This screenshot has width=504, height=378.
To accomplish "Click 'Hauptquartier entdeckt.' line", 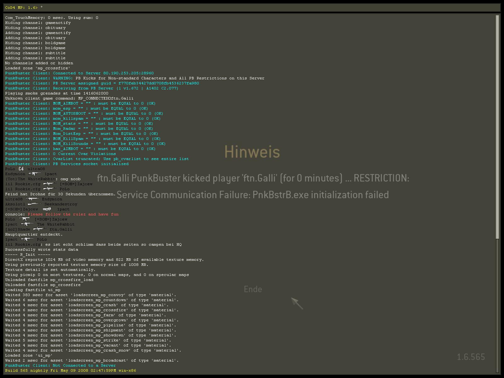I will [x=34, y=234].
